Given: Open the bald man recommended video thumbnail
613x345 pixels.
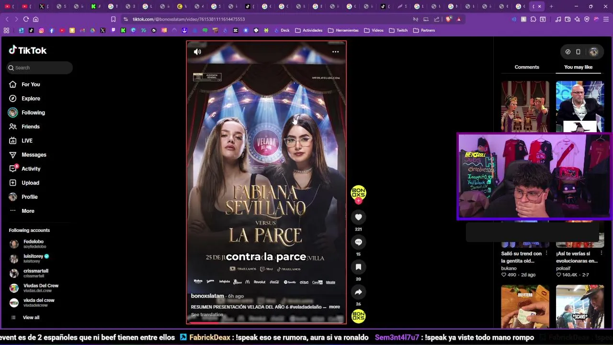Looking at the screenshot, I should pos(580,106).
